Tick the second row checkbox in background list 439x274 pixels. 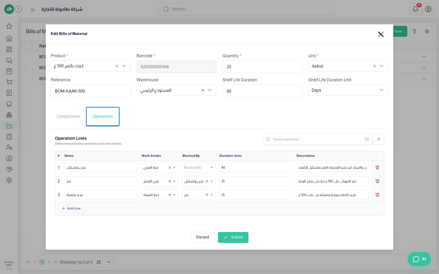(27, 68)
